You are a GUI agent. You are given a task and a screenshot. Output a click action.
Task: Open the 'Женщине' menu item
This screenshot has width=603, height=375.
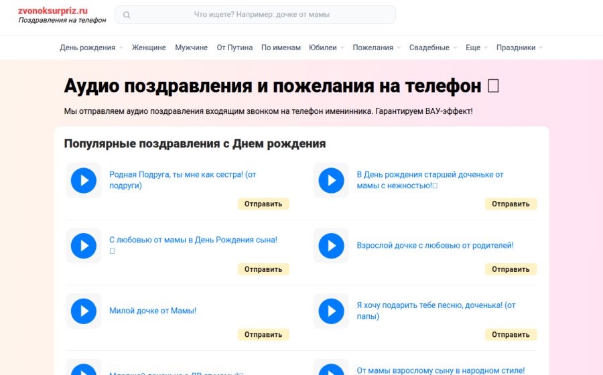click(149, 48)
